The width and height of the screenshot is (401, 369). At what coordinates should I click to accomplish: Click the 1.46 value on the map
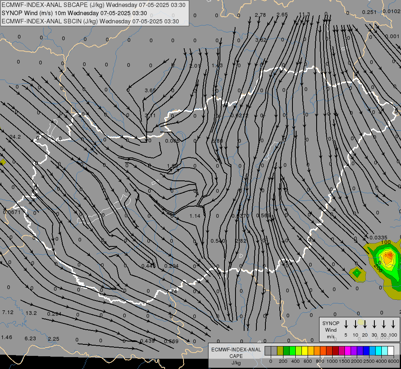click(7, 337)
